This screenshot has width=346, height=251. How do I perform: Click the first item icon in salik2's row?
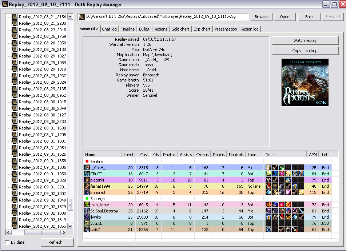[x=269, y=230]
